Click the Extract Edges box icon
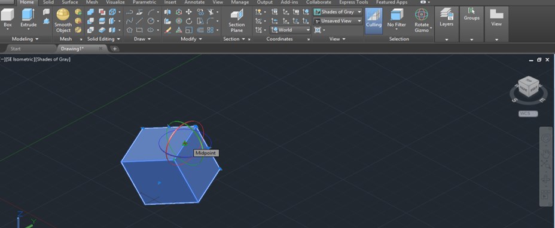555x228 pixels. click(112, 12)
